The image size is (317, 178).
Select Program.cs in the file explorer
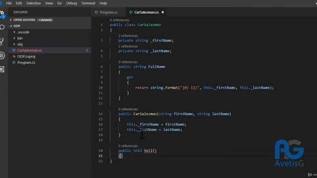pyautogui.click(x=50, y=62)
